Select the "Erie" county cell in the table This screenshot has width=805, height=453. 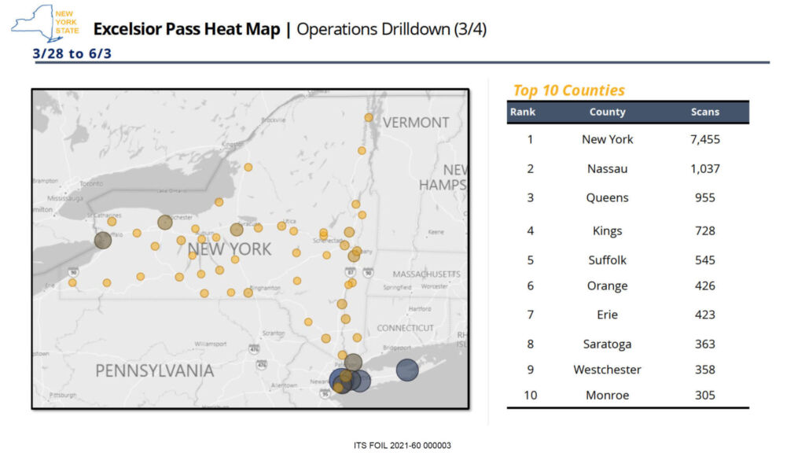click(x=608, y=315)
